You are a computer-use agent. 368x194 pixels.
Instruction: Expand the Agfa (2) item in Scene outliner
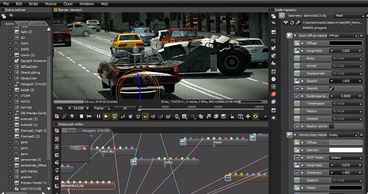coord(10,32)
